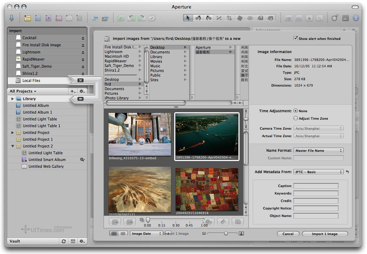Click the Import 1 Image button

pos(325,234)
